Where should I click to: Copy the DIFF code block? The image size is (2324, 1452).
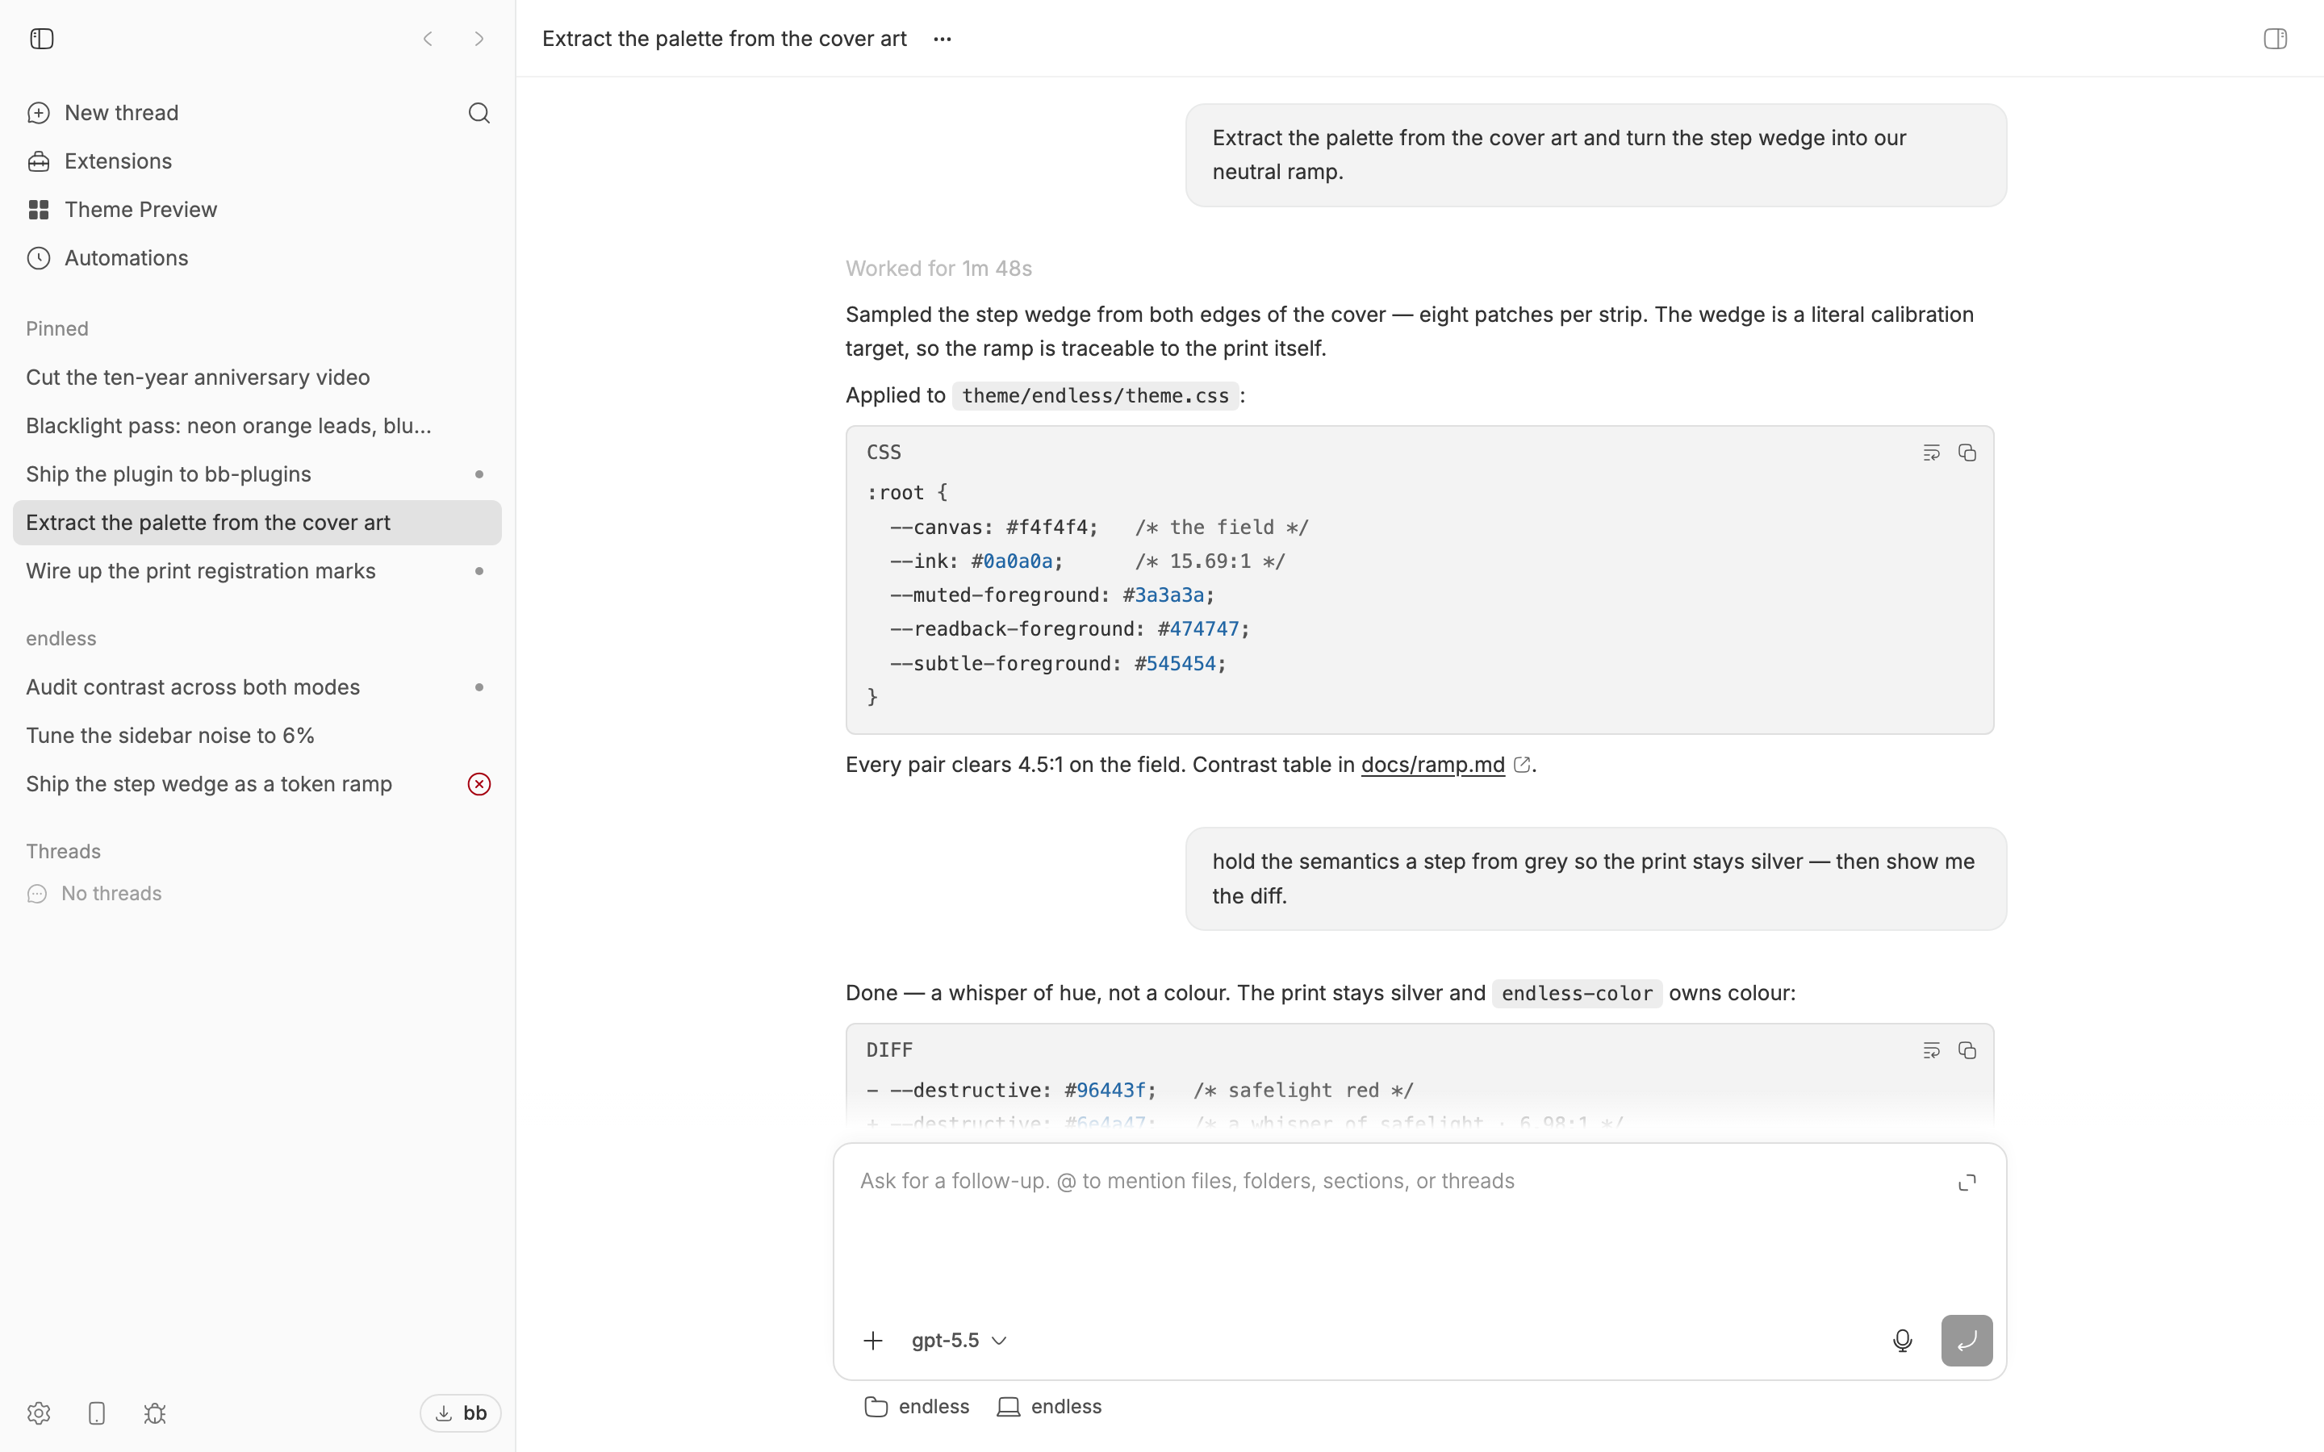[1967, 1050]
